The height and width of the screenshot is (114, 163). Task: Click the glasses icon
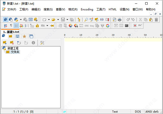(140, 25)
